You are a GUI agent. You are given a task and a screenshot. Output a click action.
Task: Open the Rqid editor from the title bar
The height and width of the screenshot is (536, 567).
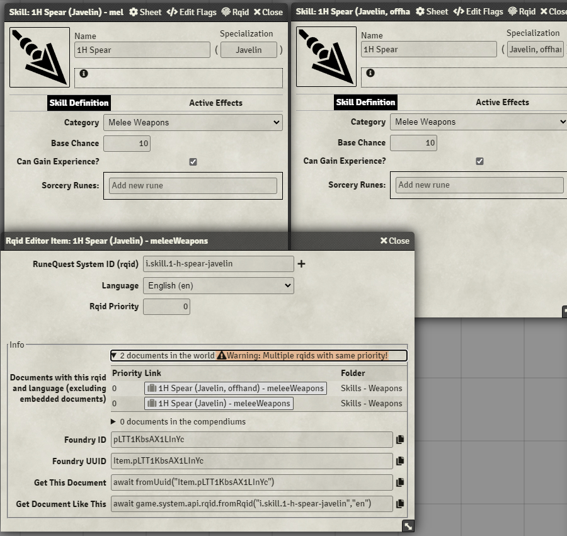click(236, 11)
